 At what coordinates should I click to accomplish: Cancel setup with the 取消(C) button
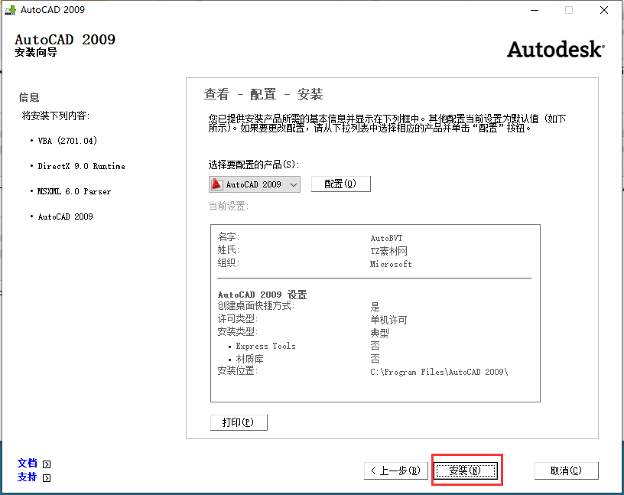pyautogui.click(x=566, y=471)
